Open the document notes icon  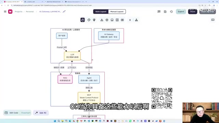pyautogui.click(x=165, y=12)
